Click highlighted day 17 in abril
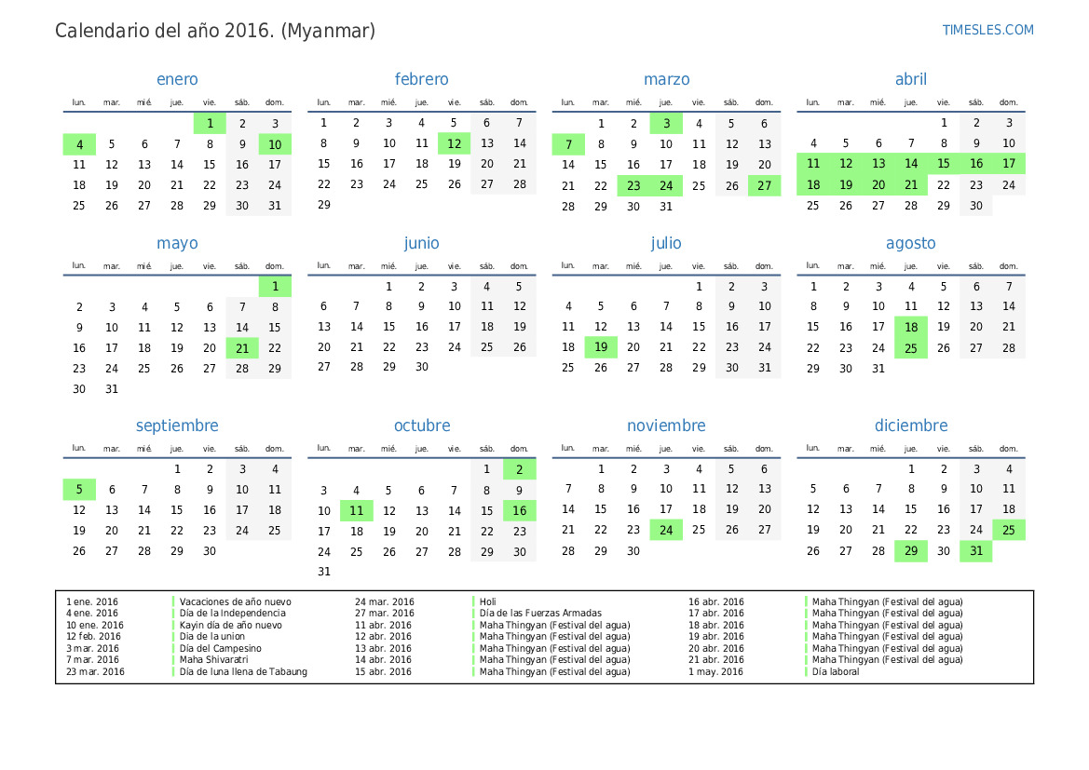The width and height of the screenshot is (1089, 770). 1009,164
